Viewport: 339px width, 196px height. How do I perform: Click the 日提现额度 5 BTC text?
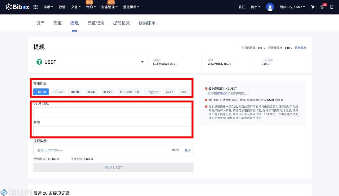[x=280, y=48]
